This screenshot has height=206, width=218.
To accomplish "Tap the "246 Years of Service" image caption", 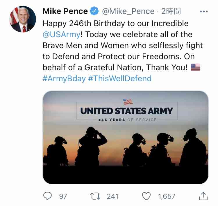I will [127, 120].
